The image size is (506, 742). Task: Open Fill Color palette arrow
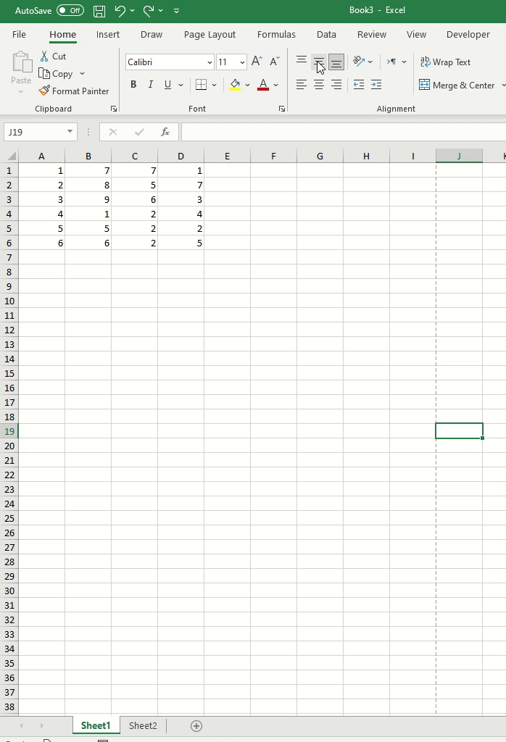pyautogui.click(x=247, y=85)
